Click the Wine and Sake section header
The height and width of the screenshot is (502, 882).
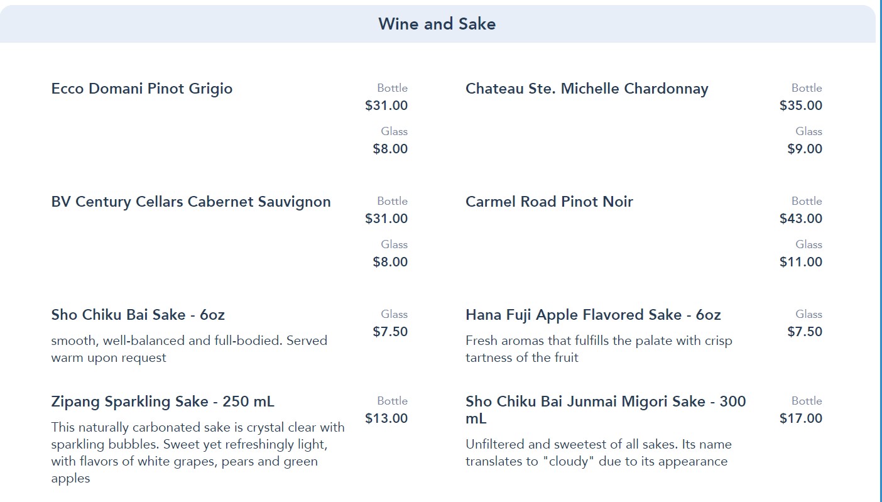click(x=437, y=25)
